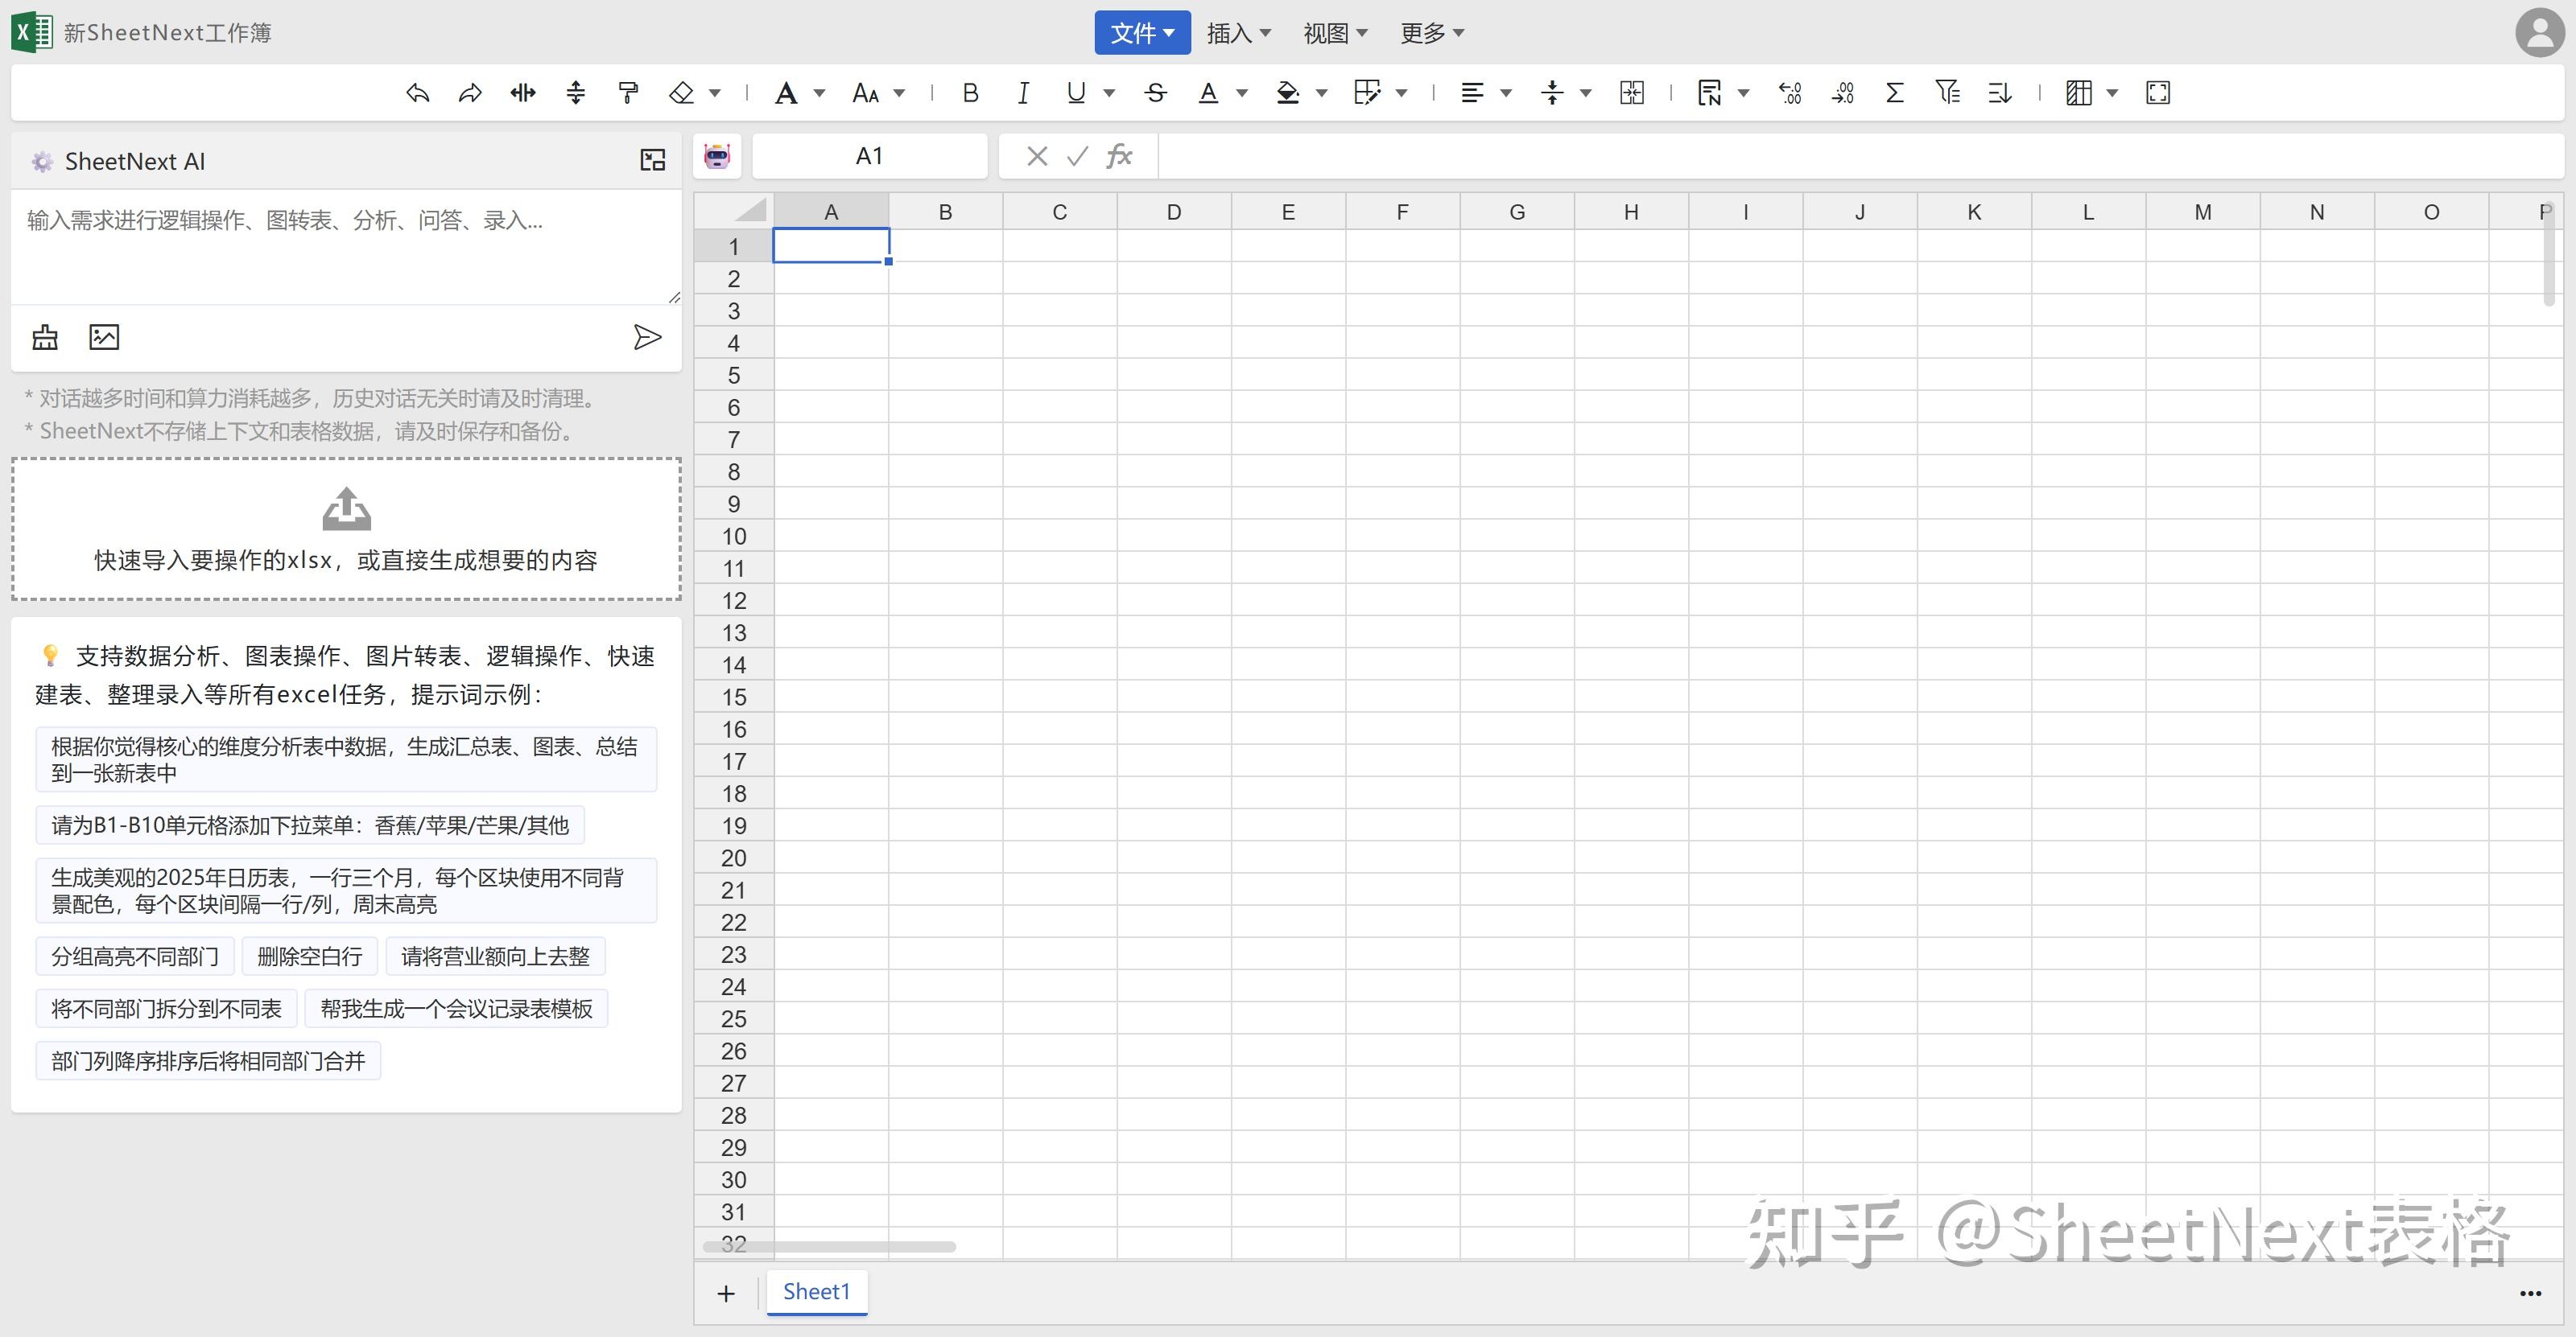Open the 更多 menu

(1432, 33)
